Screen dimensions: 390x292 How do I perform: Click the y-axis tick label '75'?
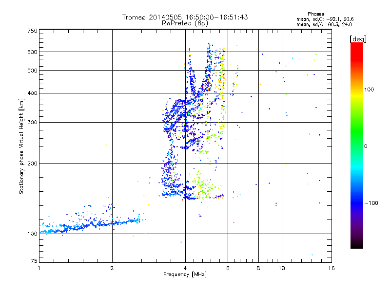pos(34,261)
